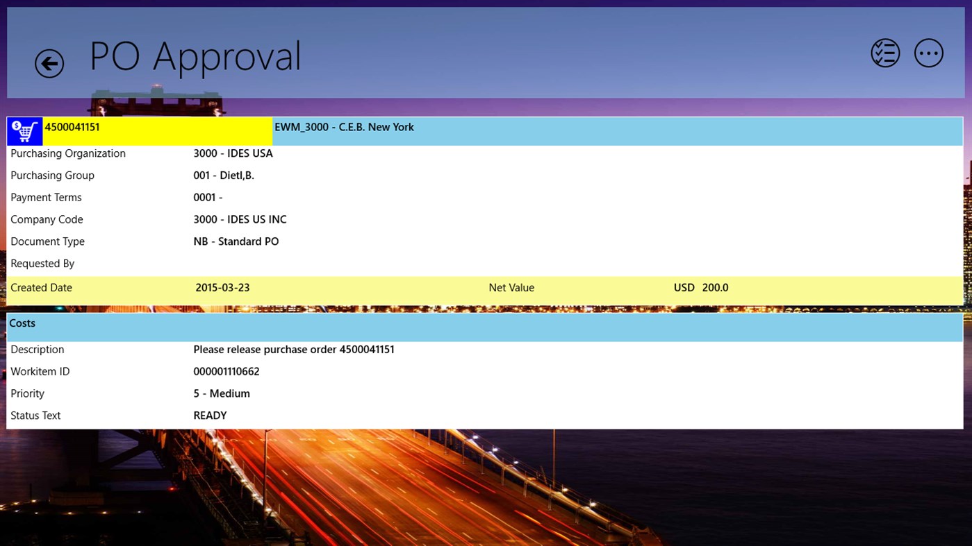Open the More options ellipsis icon
Image resolution: width=972 pixels, height=546 pixels.
coord(928,52)
